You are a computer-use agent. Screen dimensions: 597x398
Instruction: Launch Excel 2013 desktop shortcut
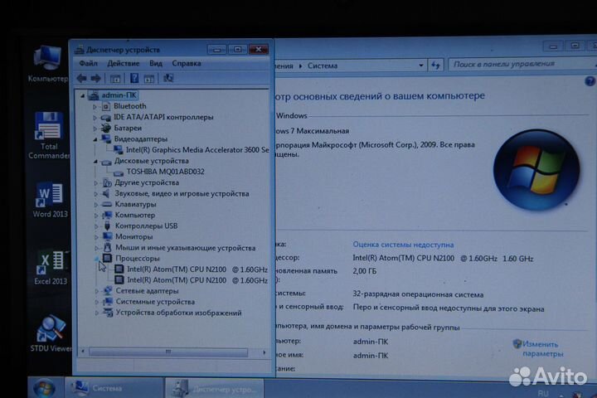coord(51,268)
